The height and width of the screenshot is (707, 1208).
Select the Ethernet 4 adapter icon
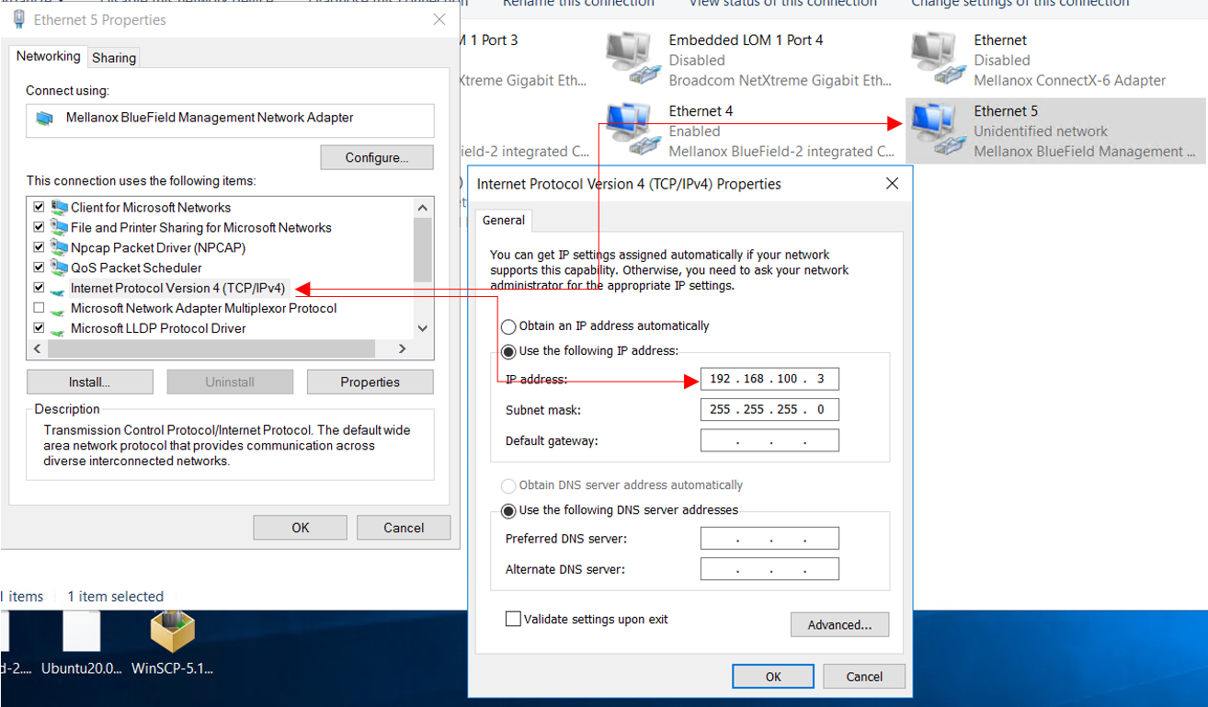click(633, 131)
